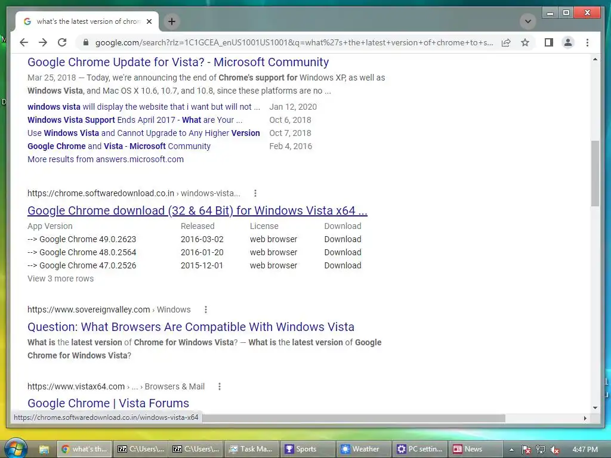Click the horizontal scrollbar thumb

pos(354,418)
